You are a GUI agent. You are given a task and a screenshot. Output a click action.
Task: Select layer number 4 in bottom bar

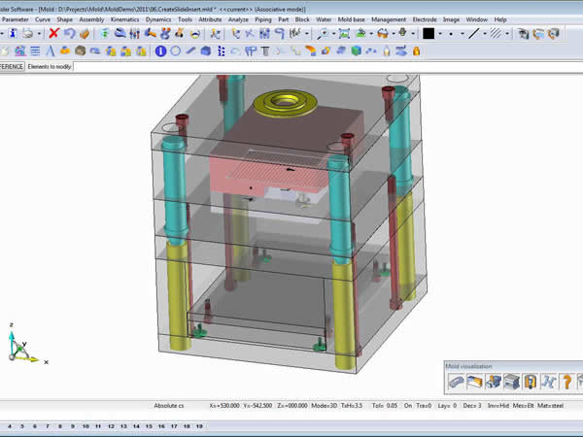point(10,426)
